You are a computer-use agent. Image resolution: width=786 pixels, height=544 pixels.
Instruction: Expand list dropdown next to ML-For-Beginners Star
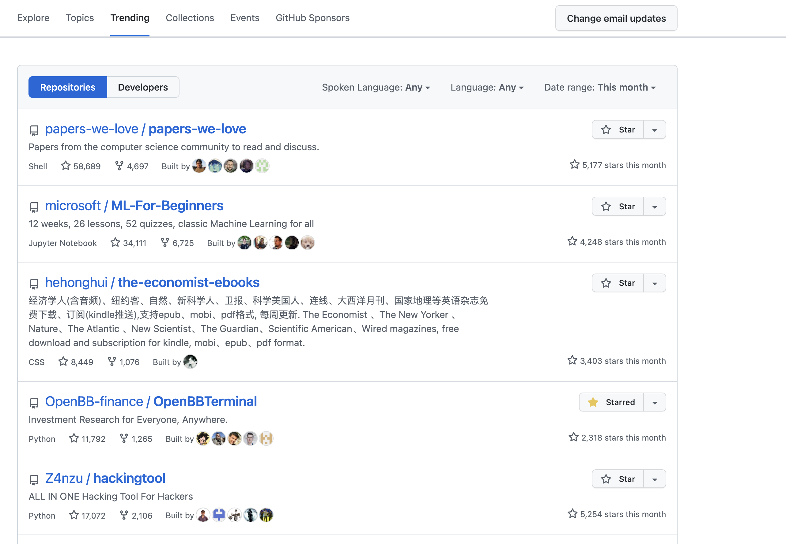click(x=654, y=207)
